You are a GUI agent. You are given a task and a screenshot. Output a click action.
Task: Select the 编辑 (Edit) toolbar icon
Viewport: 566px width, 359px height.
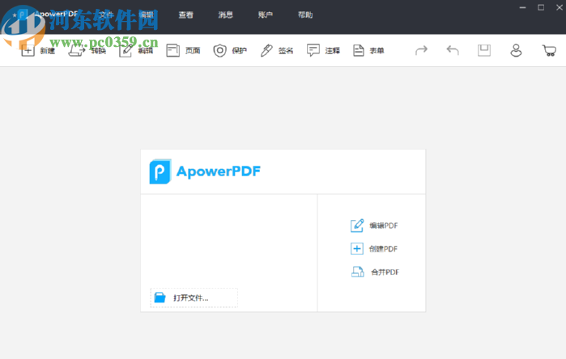coord(126,51)
